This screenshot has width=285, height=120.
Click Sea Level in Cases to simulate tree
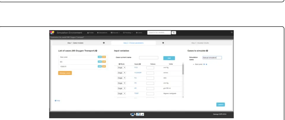pyautogui.click(x=199, y=64)
